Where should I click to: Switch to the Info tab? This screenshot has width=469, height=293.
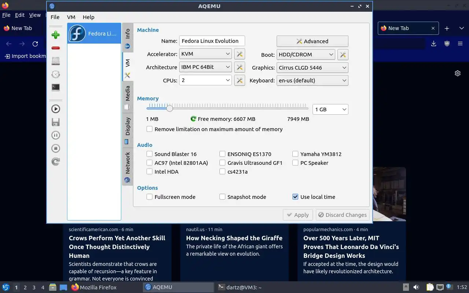[x=128, y=38]
